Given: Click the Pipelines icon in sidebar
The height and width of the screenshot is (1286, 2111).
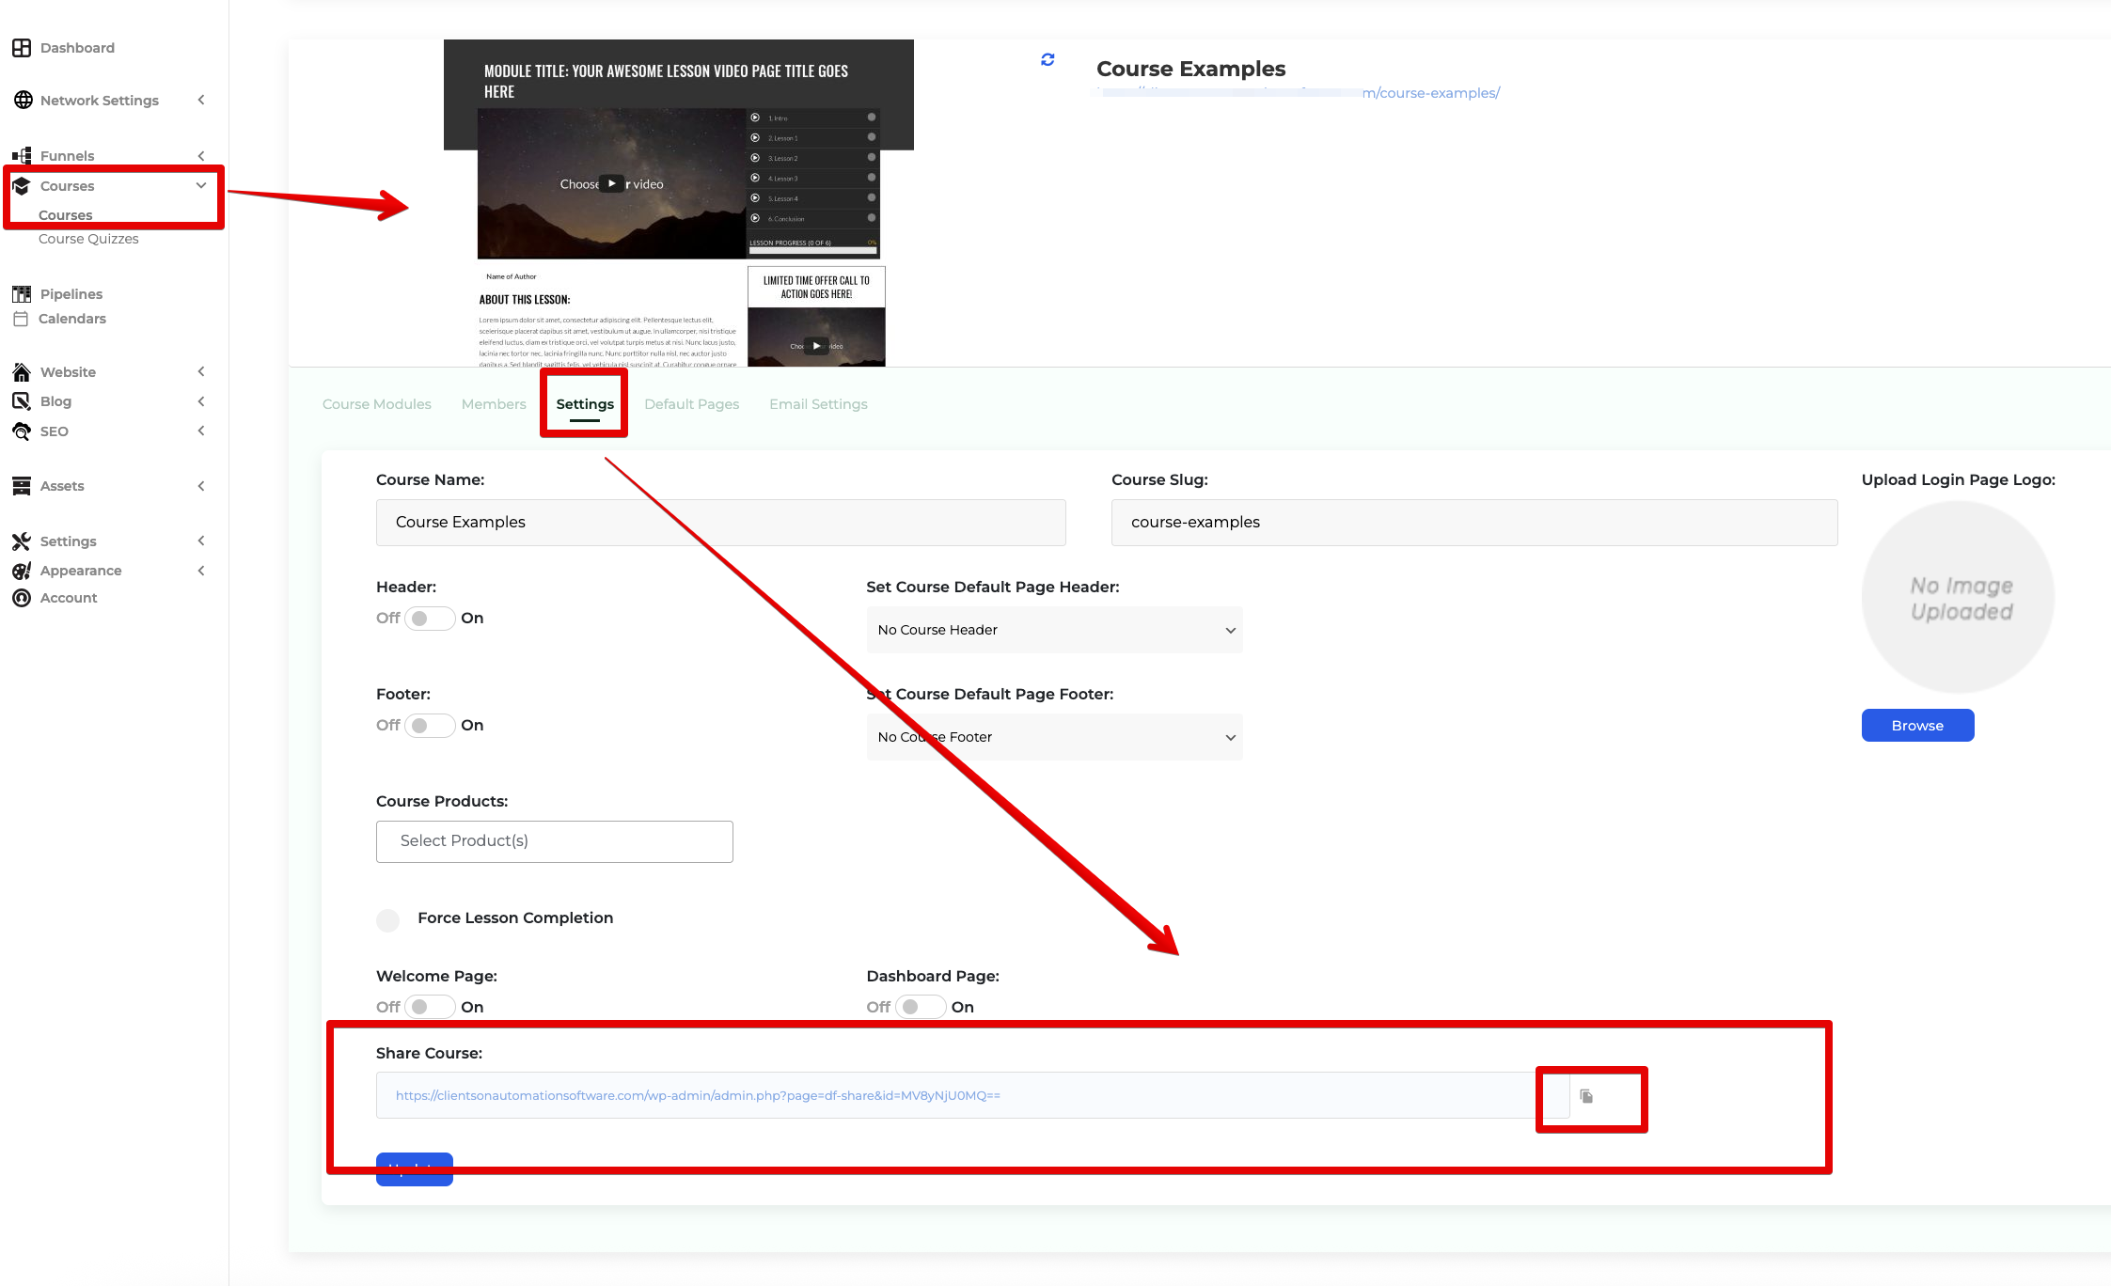Looking at the screenshot, I should click(x=22, y=293).
